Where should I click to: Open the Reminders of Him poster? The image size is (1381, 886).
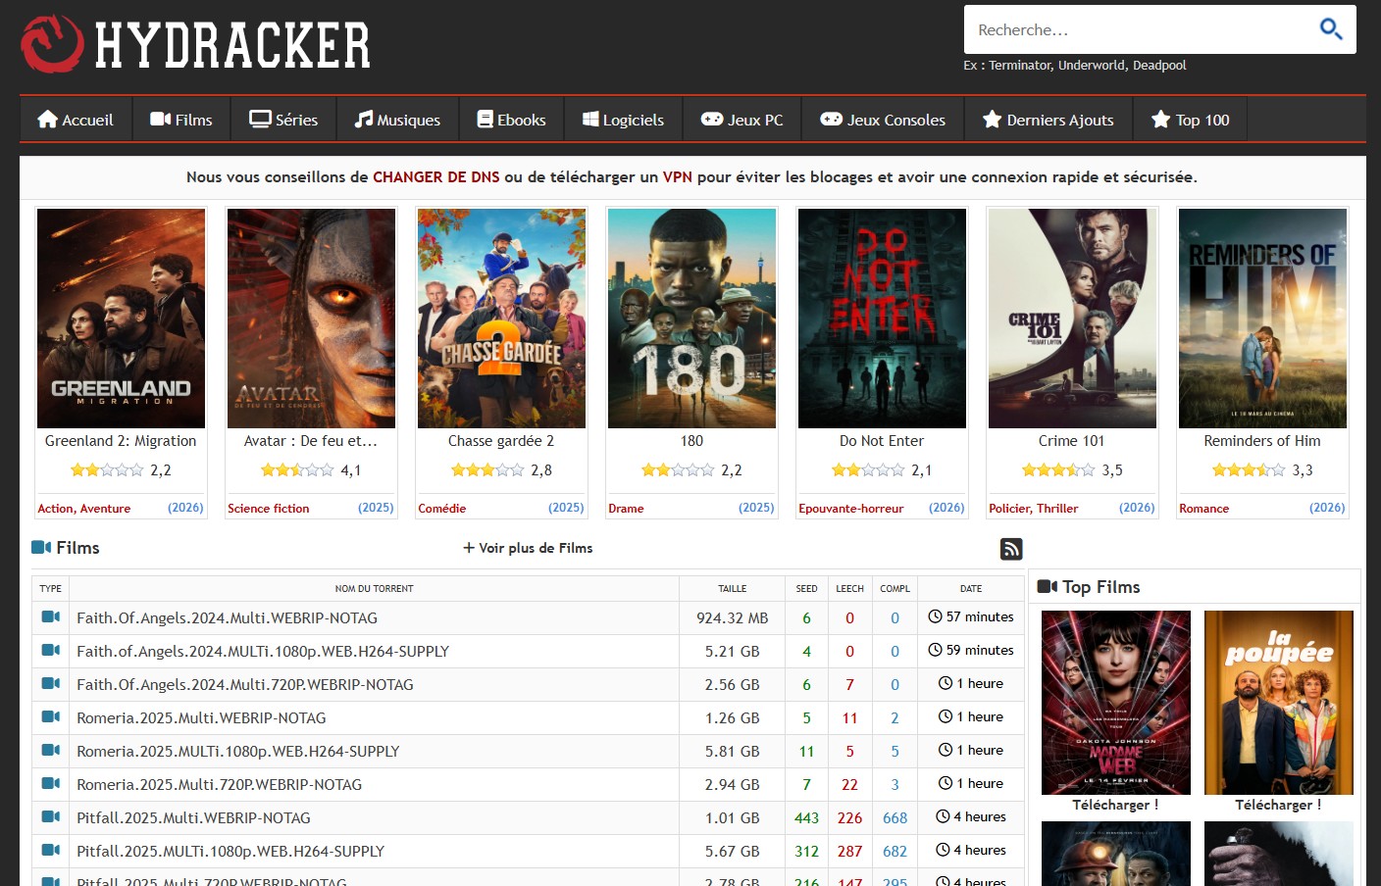[1262, 319]
